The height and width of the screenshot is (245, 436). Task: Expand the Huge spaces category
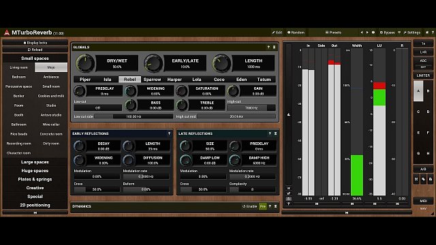click(35, 171)
